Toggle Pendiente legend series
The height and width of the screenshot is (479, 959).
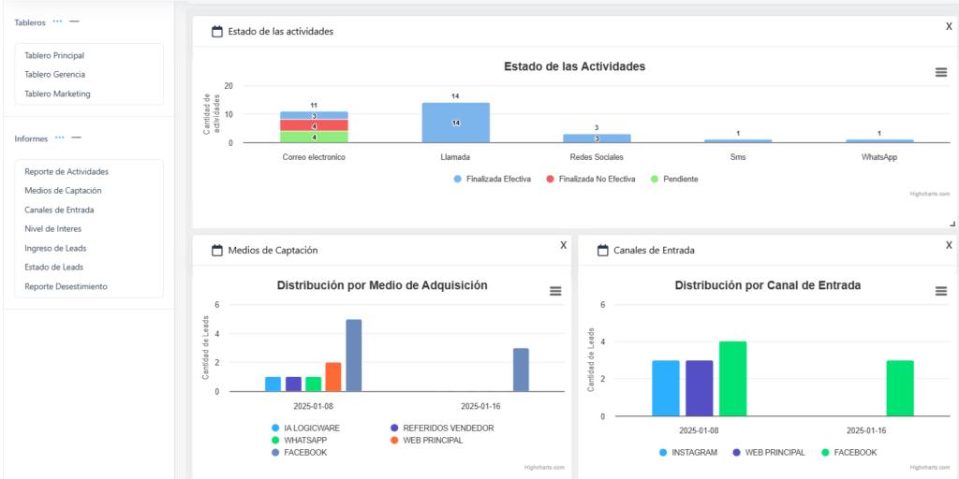point(674,179)
